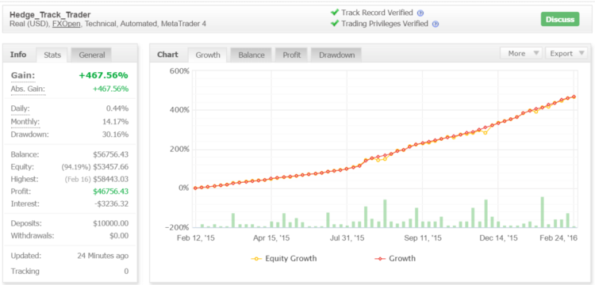
Task: Open the General info tab
Action: pyautogui.click(x=91, y=55)
